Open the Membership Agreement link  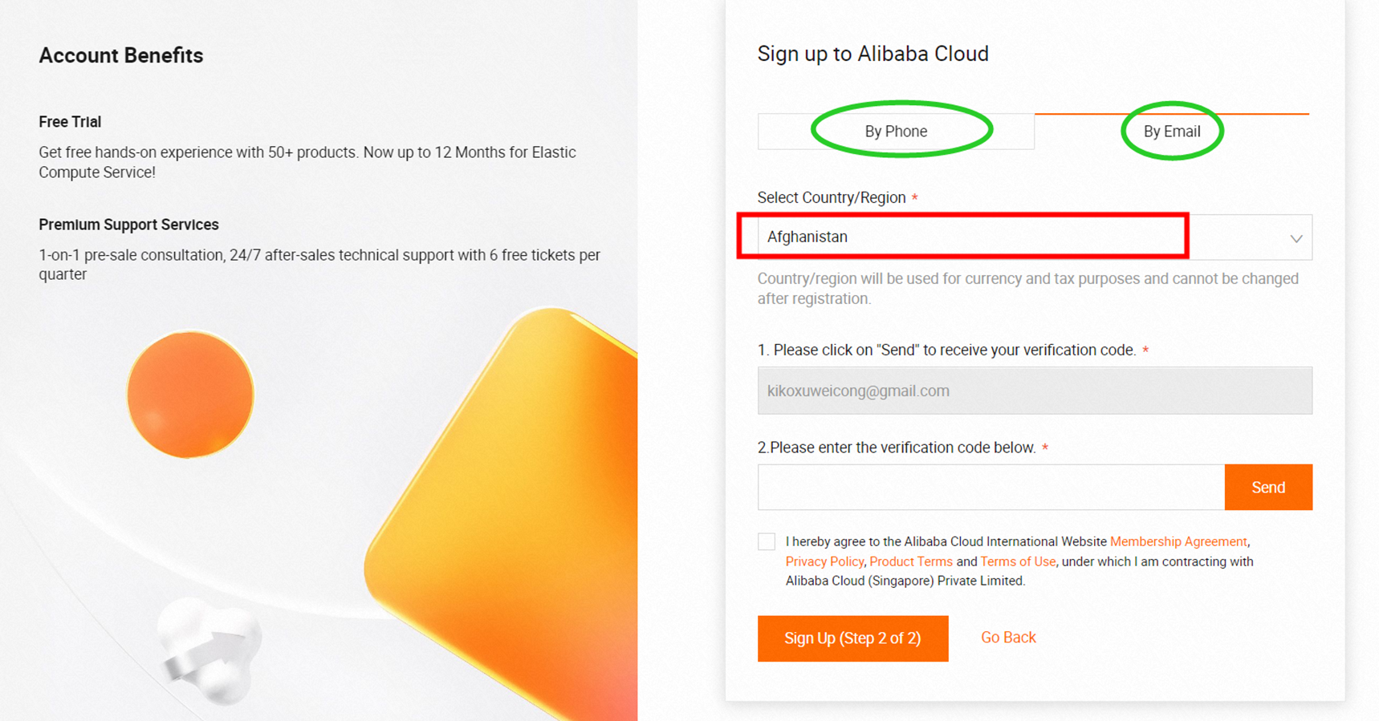(x=1178, y=542)
